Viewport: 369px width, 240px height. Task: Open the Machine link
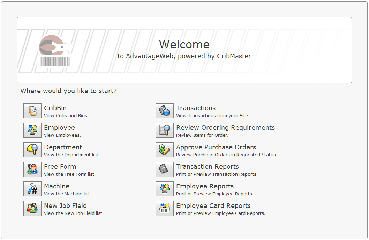pos(57,186)
